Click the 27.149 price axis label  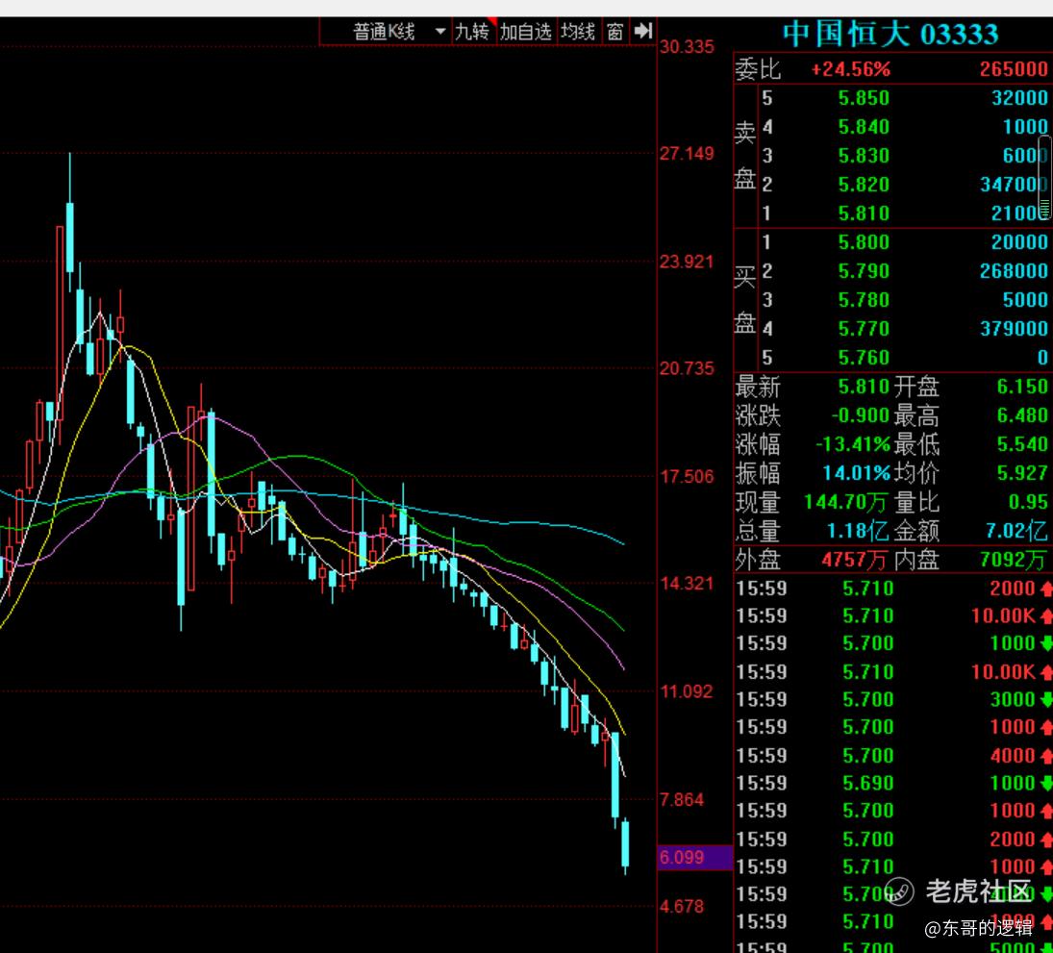pos(687,154)
